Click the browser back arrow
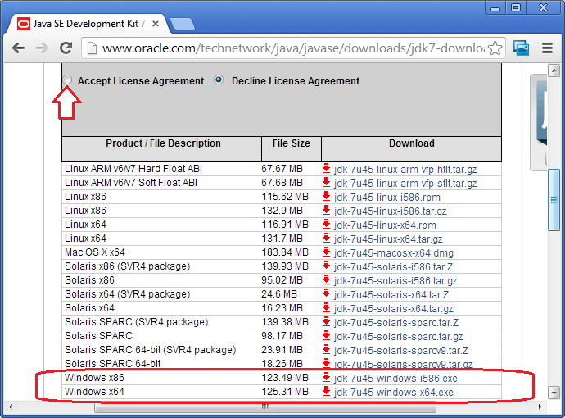Viewport: 565px width, 418px height. (x=18, y=48)
